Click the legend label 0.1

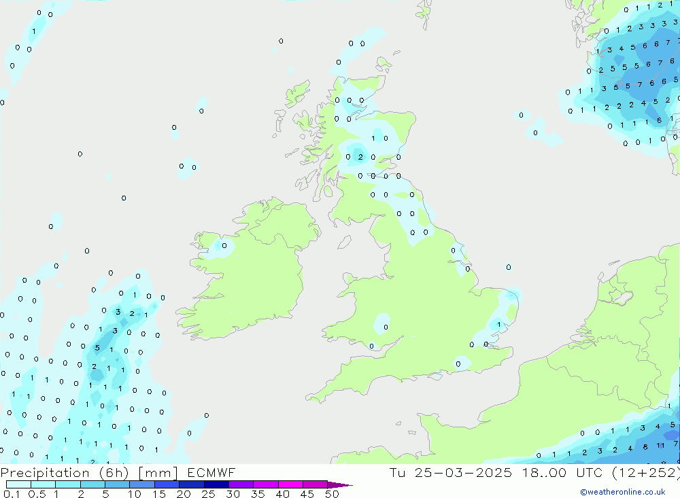[10, 494]
